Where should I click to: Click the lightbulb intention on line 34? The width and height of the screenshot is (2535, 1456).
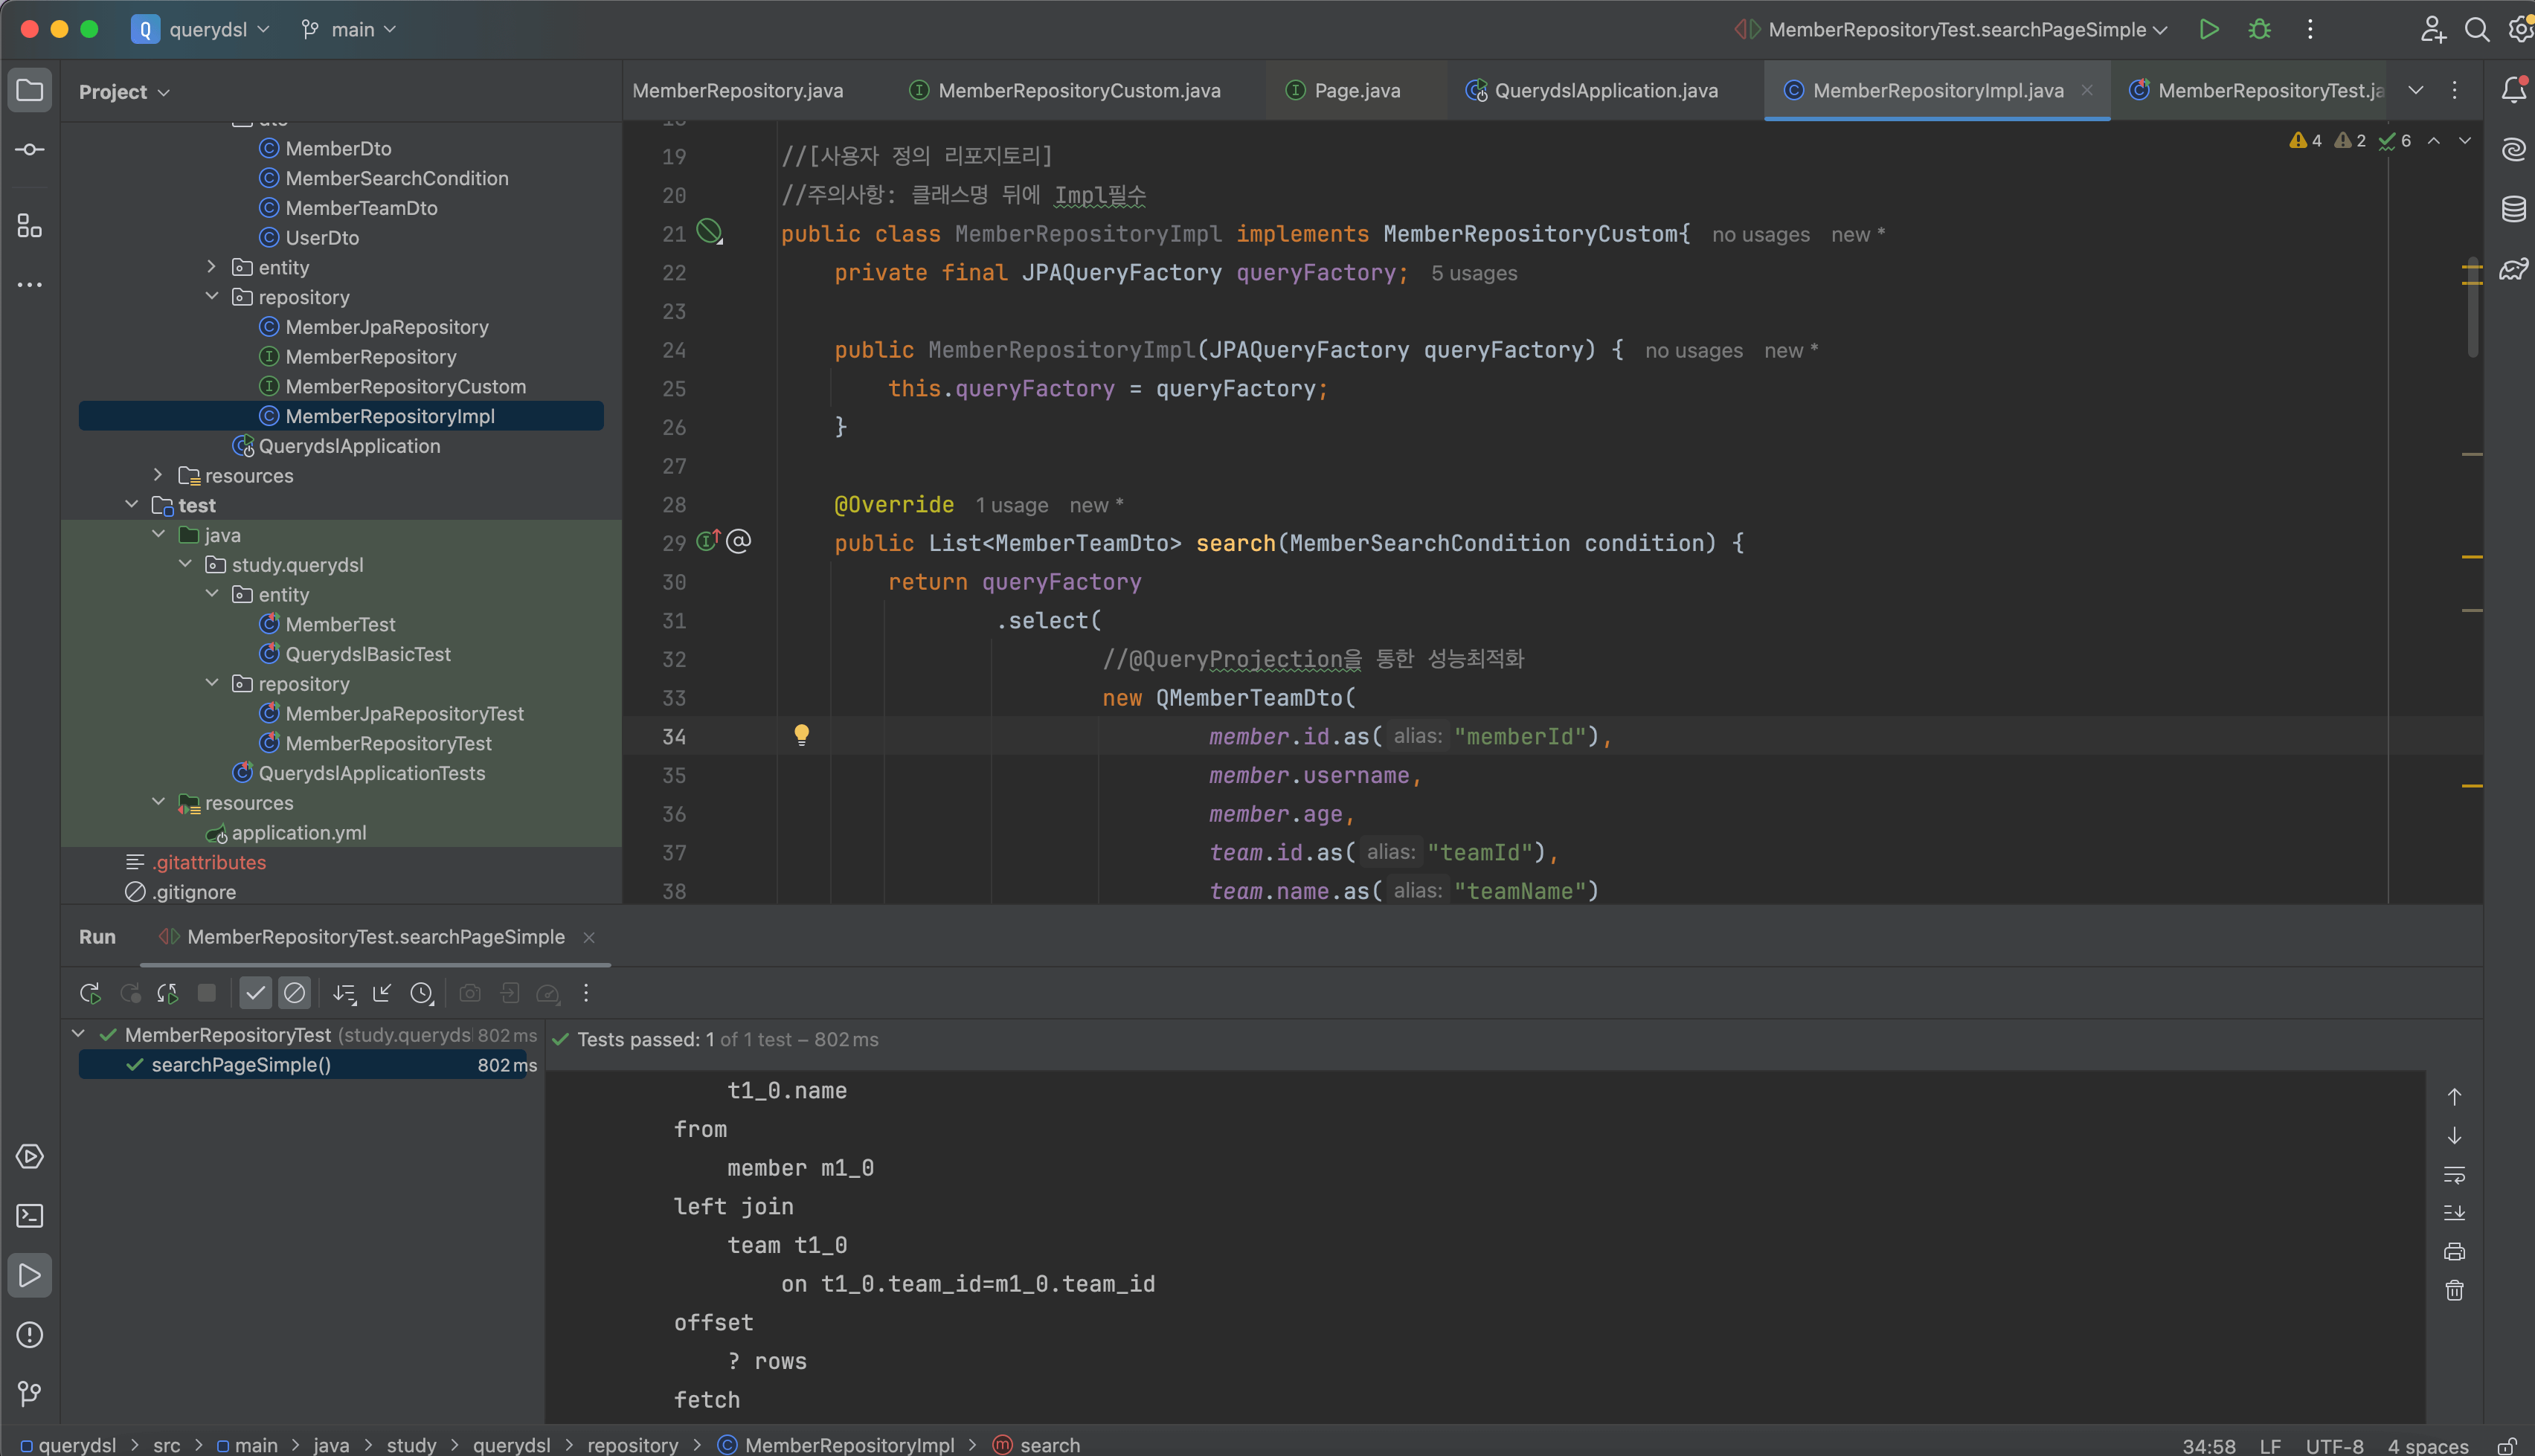click(801, 736)
